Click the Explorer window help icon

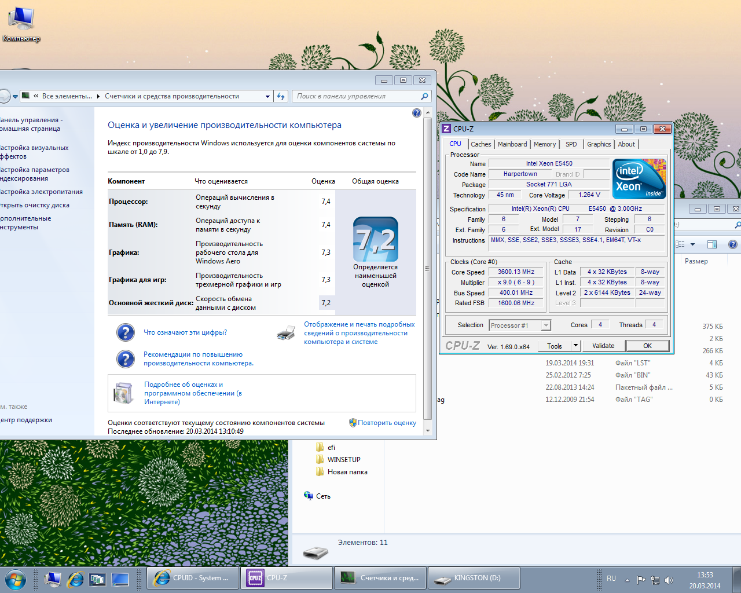(733, 244)
